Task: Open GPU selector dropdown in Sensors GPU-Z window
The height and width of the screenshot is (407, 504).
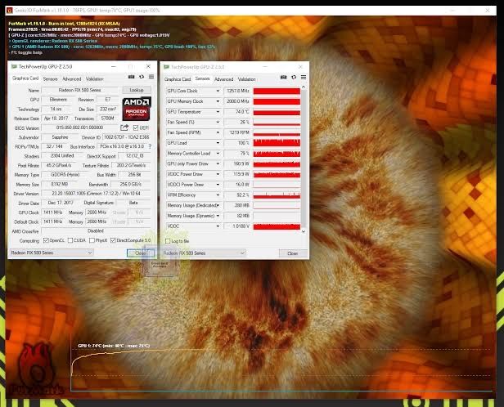Action: 204,253
